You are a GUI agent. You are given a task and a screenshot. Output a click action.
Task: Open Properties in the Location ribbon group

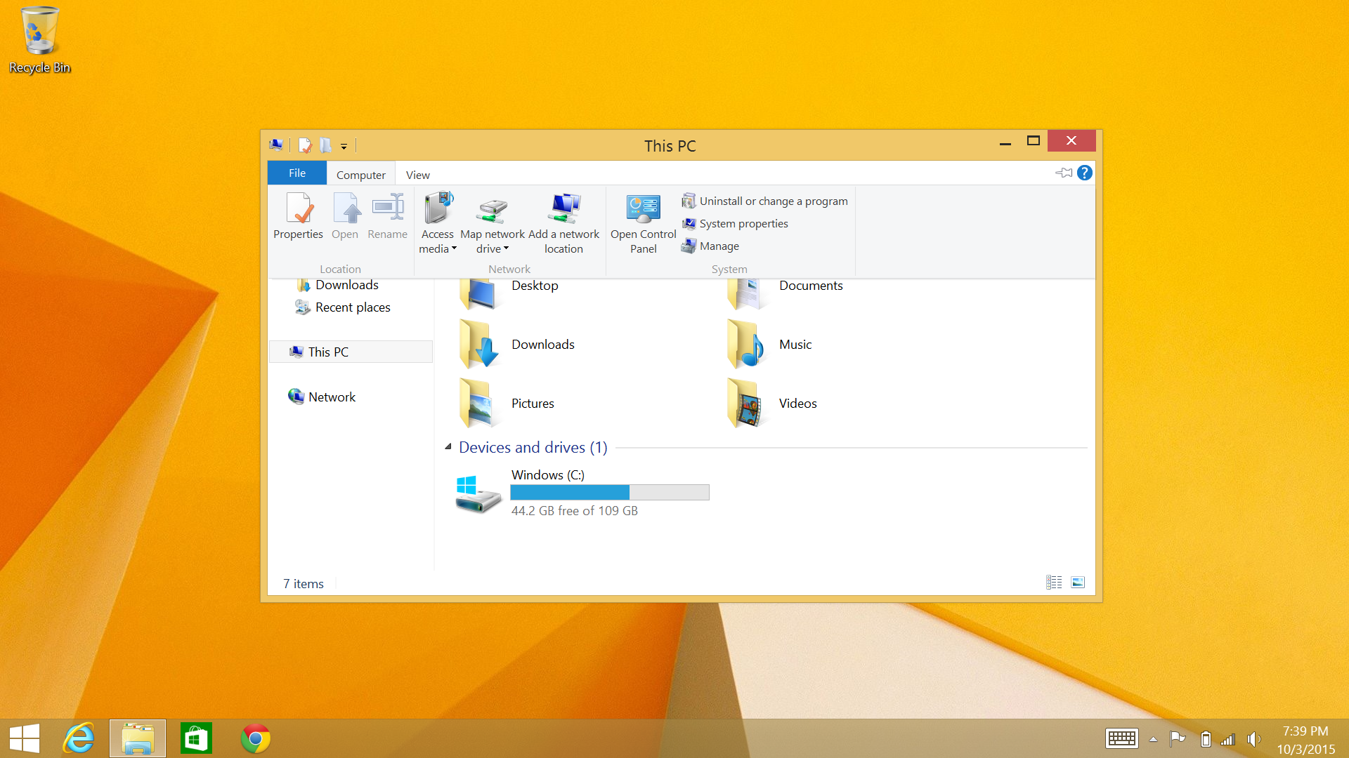[x=298, y=216]
